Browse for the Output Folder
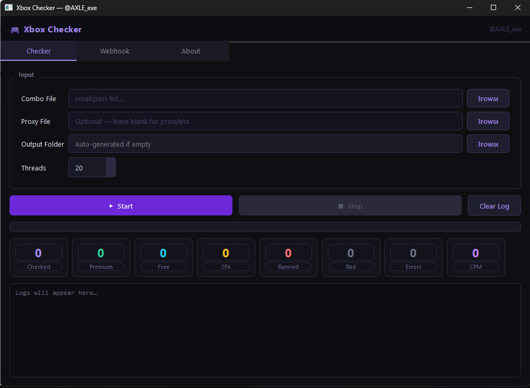This screenshot has height=388, width=530. click(x=488, y=144)
